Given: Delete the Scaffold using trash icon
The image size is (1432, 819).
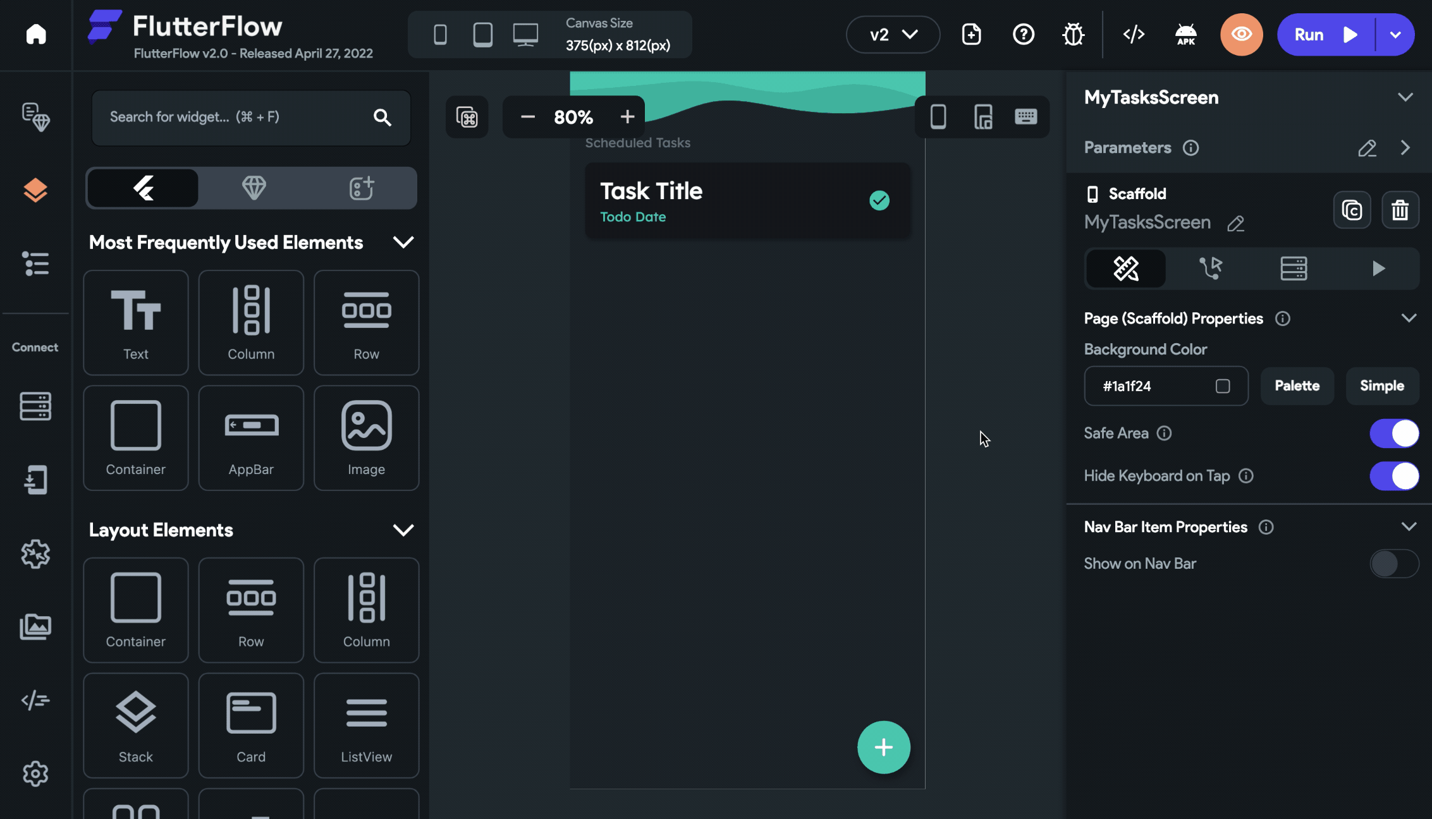Looking at the screenshot, I should pos(1400,210).
